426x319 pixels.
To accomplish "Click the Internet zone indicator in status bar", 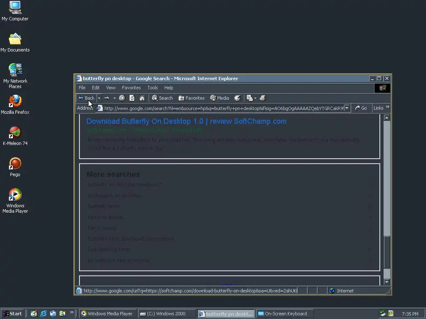I will tap(342, 291).
